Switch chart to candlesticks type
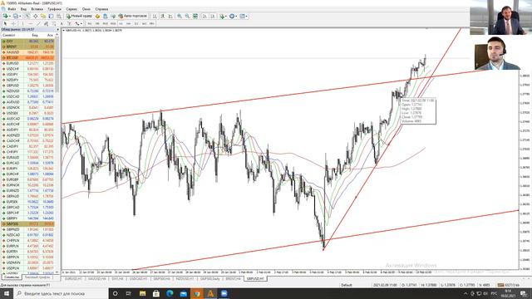This screenshot has width=532, height=299. pos(163,16)
